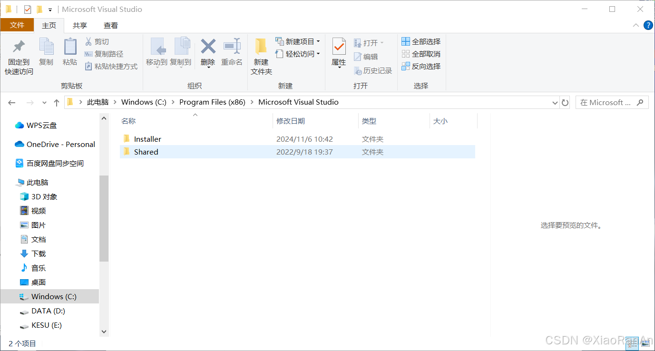
Task: Open 百度网盘同步空间 in navigation pane
Action: (x=49, y=164)
